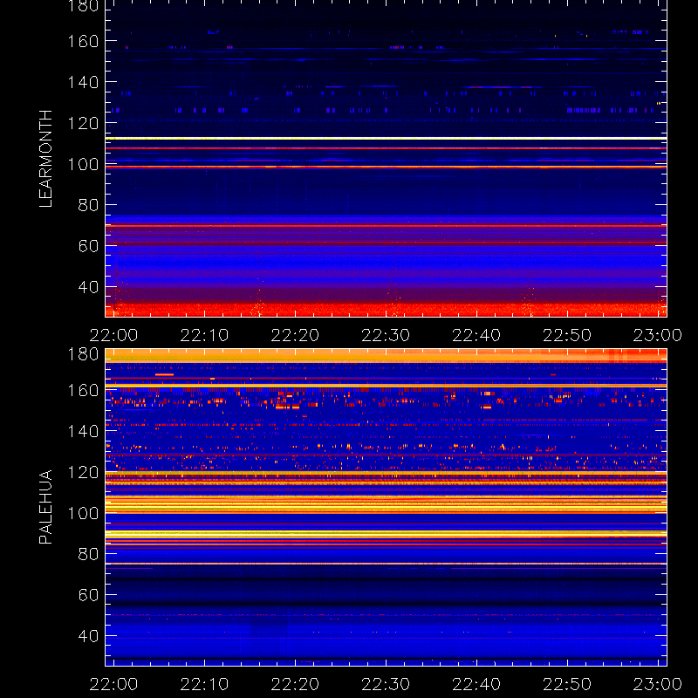698x698 pixels.
Task: Select the 100 tick label on LEARMONTH plot
Action: [x=83, y=164]
